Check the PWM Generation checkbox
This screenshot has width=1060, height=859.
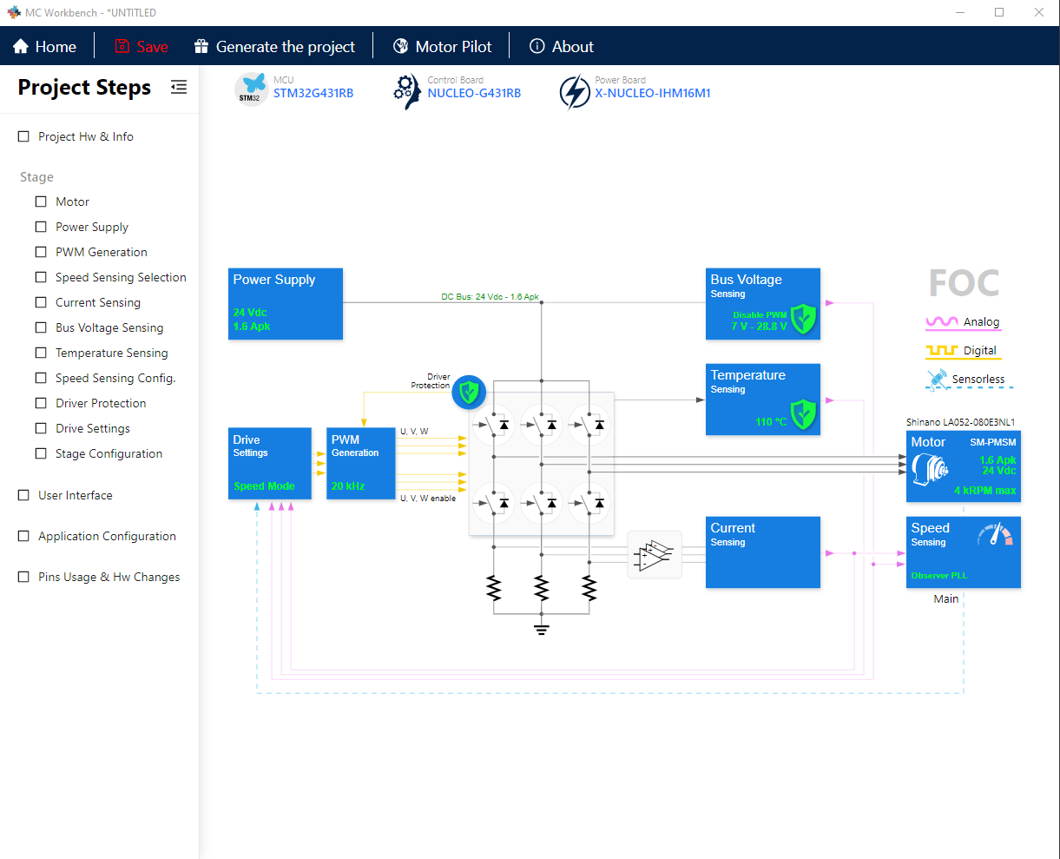(41, 252)
